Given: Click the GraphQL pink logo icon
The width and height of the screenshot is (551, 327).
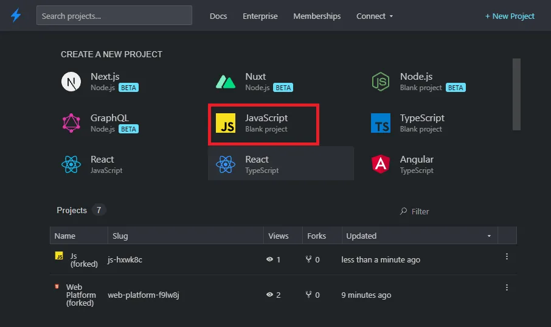Looking at the screenshot, I should 71,123.
